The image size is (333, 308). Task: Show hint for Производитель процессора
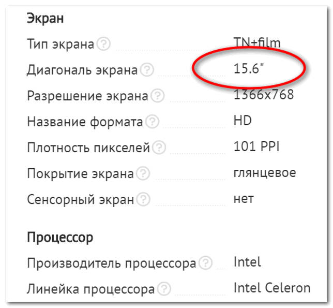pyautogui.click(x=205, y=263)
